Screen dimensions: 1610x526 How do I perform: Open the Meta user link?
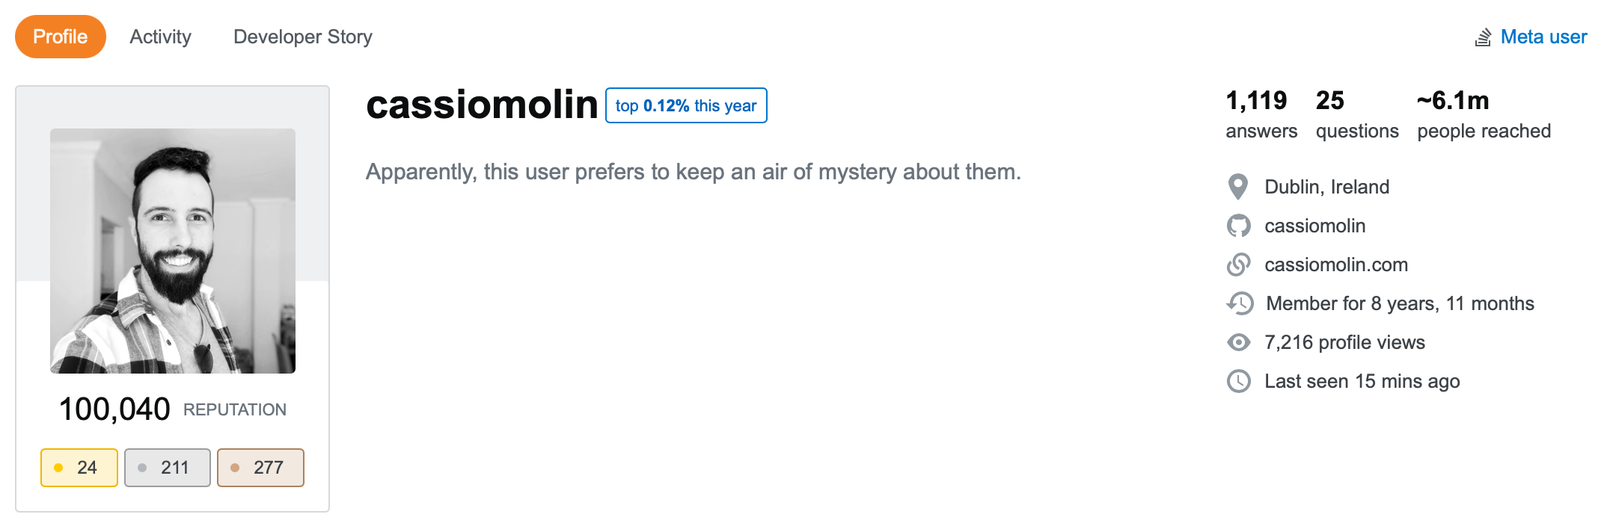coord(1543,37)
